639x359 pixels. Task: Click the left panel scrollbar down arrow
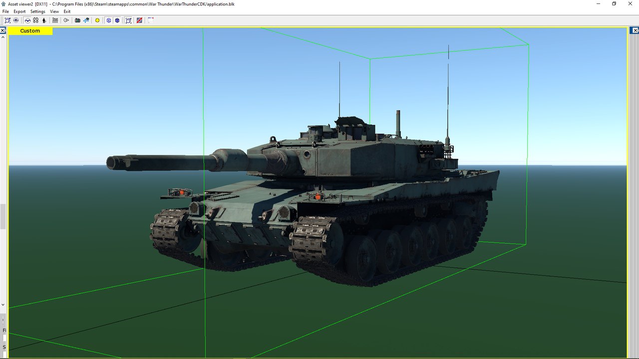click(2, 304)
